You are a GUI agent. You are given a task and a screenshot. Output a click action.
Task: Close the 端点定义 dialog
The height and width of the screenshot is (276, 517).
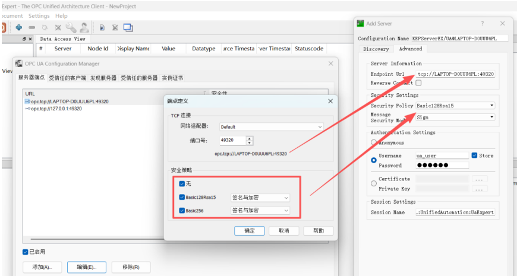click(330, 101)
